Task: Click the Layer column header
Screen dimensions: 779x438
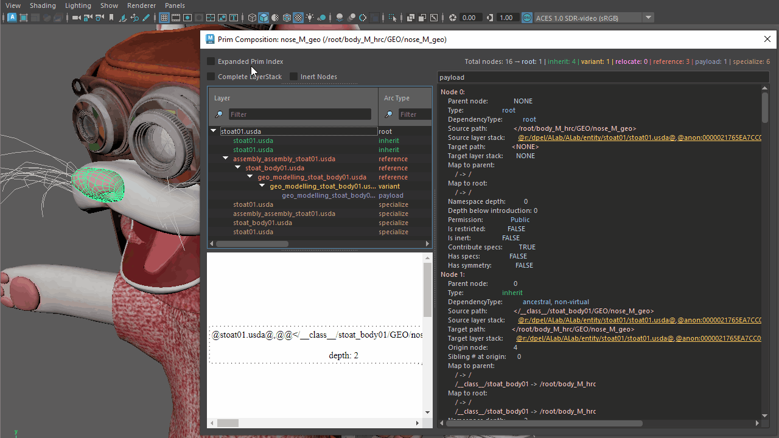Action: coord(293,98)
